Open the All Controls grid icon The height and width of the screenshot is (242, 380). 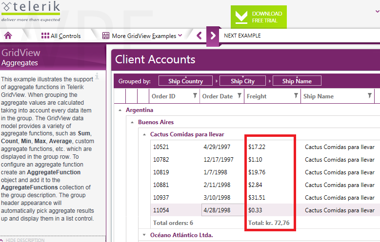coord(45,36)
